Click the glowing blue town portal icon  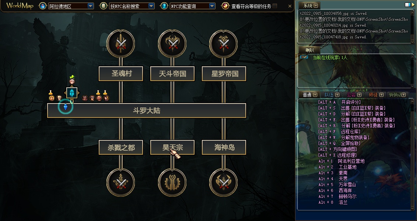(71, 93)
